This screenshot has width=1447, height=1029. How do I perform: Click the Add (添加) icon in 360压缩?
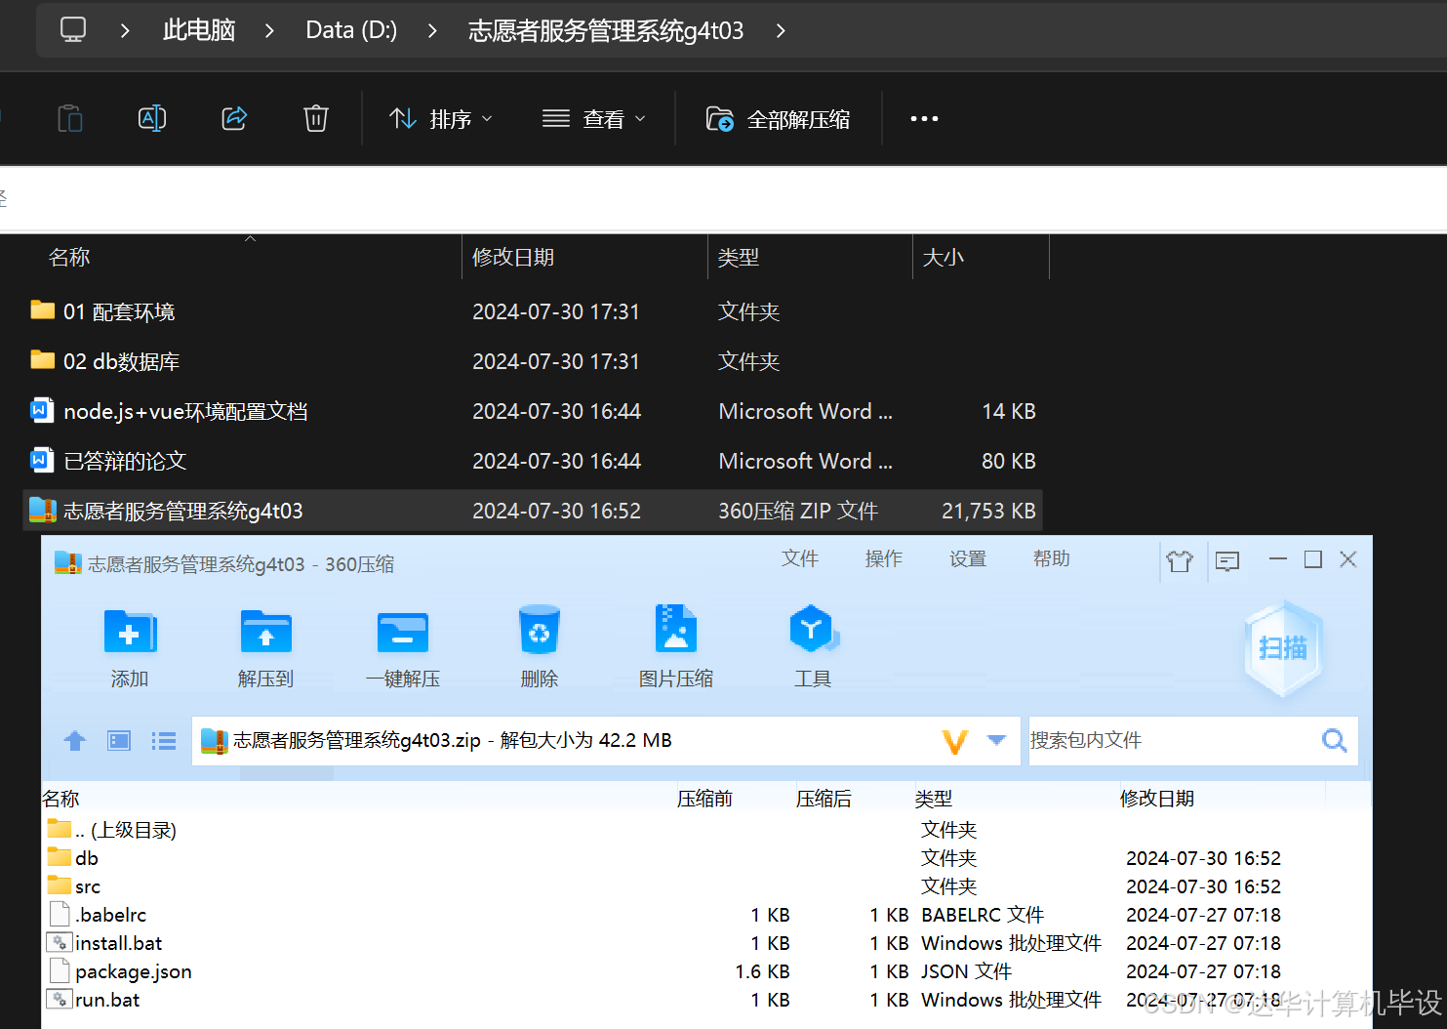pyautogui.click(x=130, y=633)
